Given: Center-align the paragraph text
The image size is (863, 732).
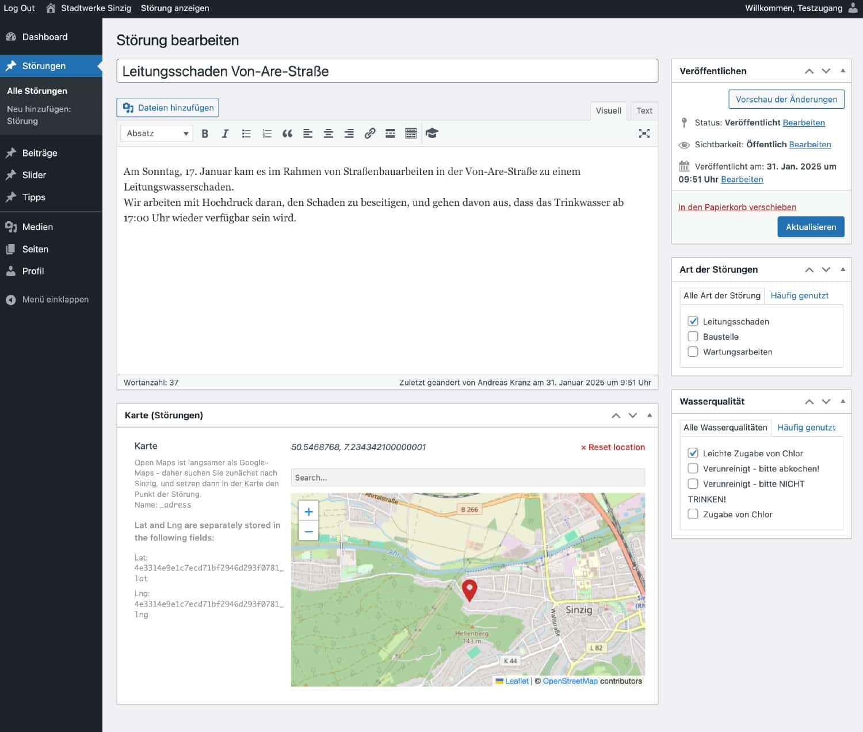Looking at the screenshot, I should click(329, 134).
